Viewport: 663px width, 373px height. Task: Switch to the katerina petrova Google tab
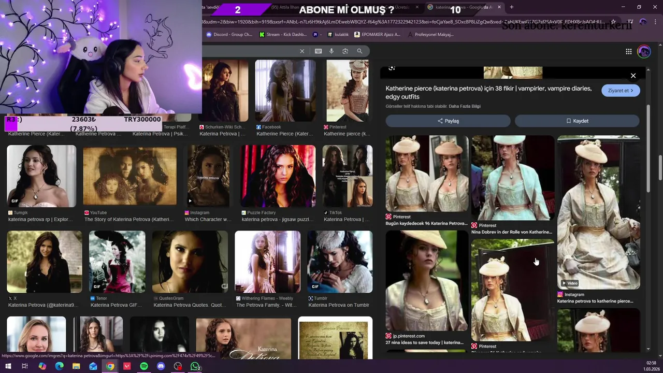(x=464, y=7)
